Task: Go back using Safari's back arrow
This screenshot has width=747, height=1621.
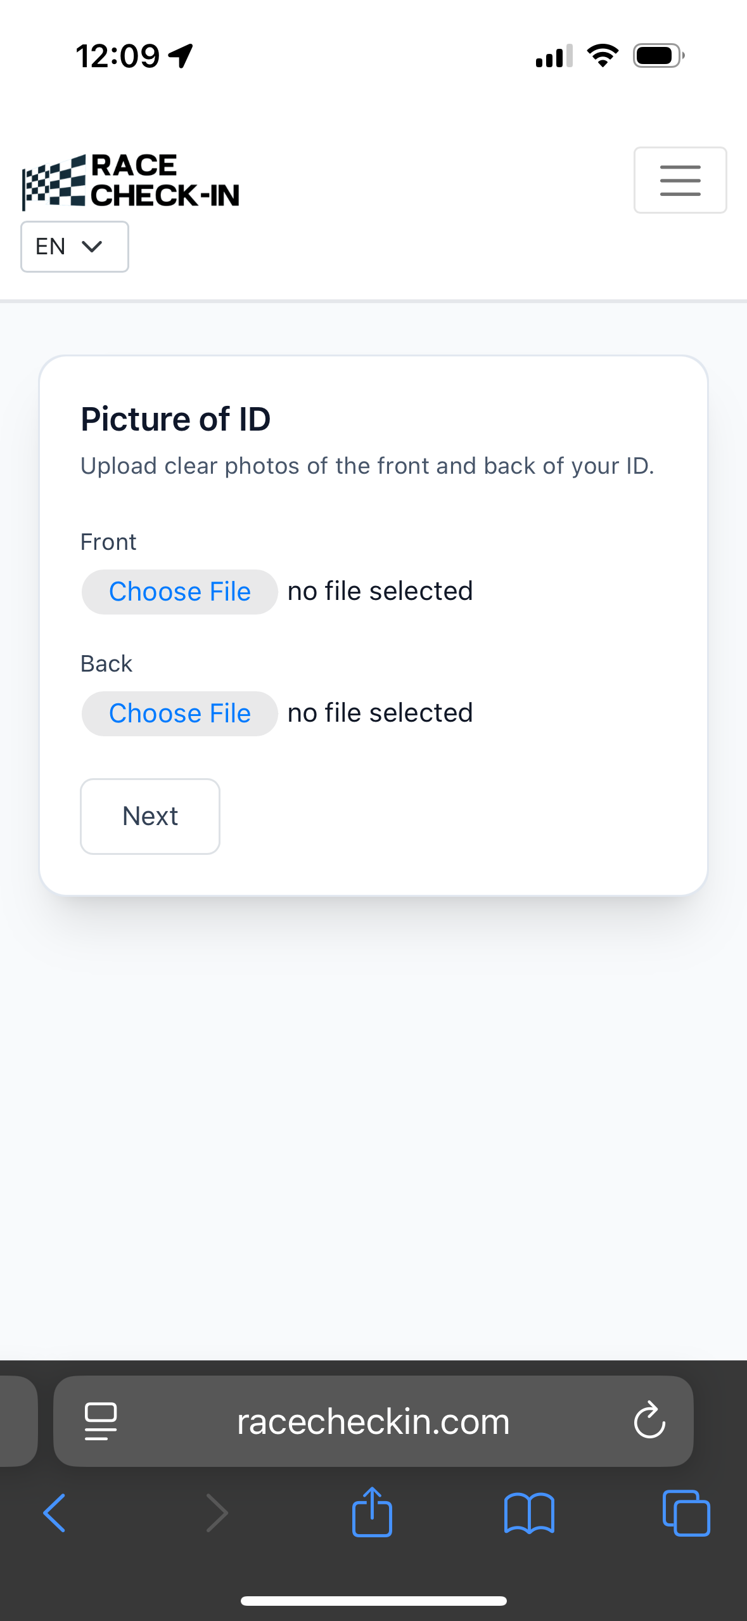Action: pyautogui.click(x=54, y=1513)
